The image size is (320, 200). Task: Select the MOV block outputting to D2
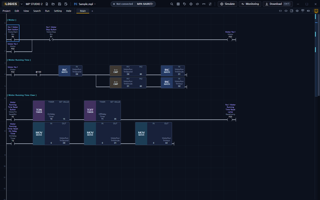(154, 133)
